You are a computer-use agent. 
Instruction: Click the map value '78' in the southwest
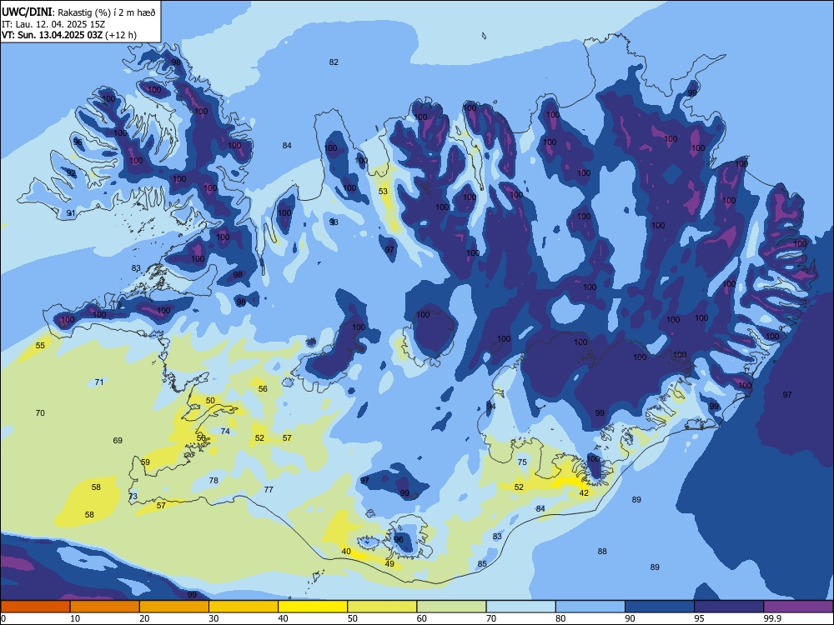pyautogui.click(x=214, y=481)
